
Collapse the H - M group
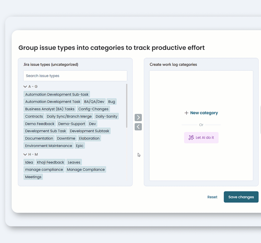click(x=25, y=154)
